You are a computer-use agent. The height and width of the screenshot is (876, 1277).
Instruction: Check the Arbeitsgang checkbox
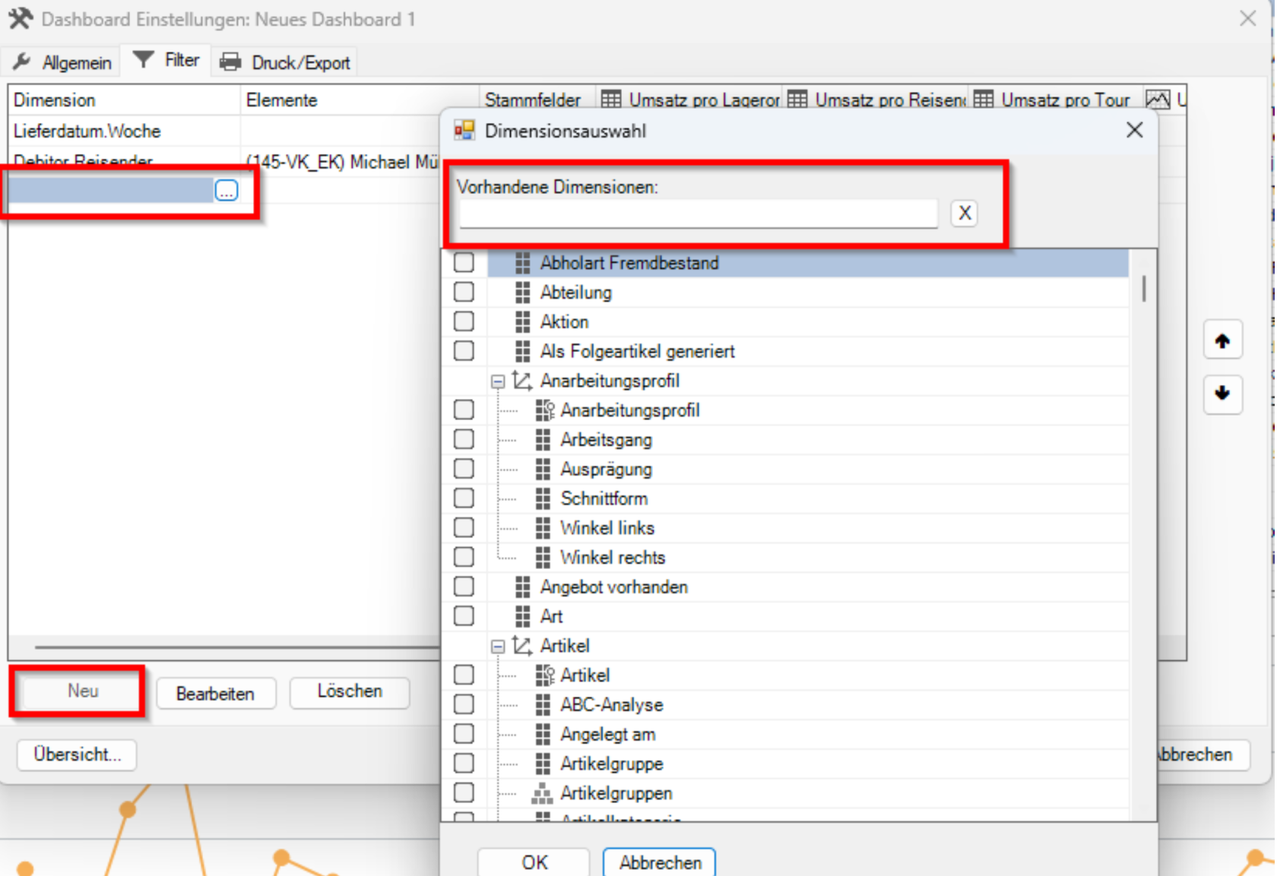pos(464,439)
